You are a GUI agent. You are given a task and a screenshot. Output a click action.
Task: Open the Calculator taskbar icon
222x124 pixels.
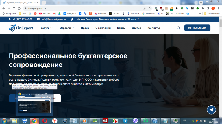point(75,121)
